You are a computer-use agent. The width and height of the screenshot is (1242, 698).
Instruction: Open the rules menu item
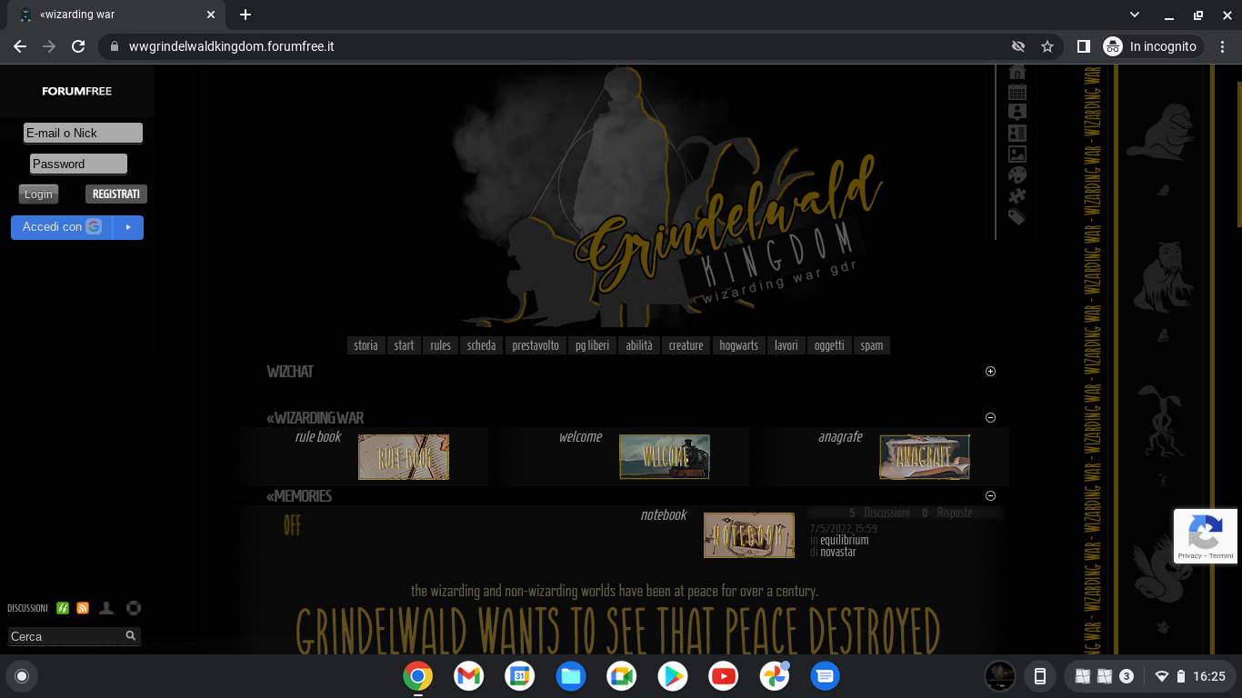pos(440,345)
